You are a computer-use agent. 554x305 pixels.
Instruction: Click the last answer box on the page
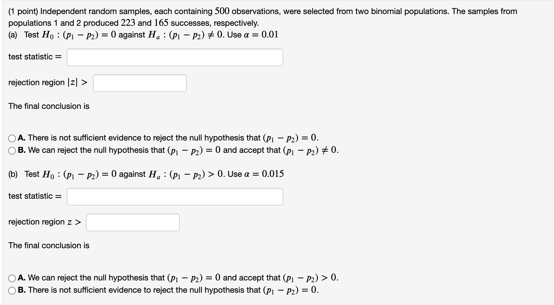[132, 223]
